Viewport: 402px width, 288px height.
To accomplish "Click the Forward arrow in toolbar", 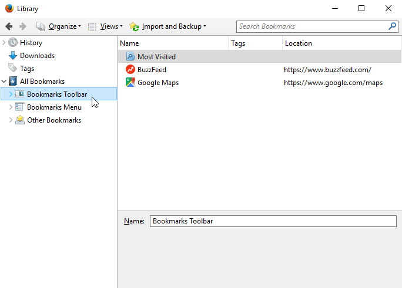I will coord(23,26).
